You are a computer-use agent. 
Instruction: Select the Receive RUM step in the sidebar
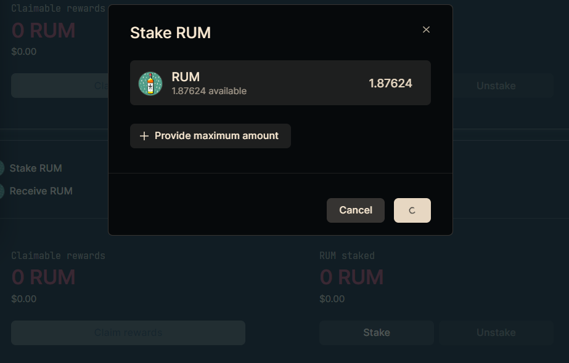pyautogui.click(x=41, y=191)
